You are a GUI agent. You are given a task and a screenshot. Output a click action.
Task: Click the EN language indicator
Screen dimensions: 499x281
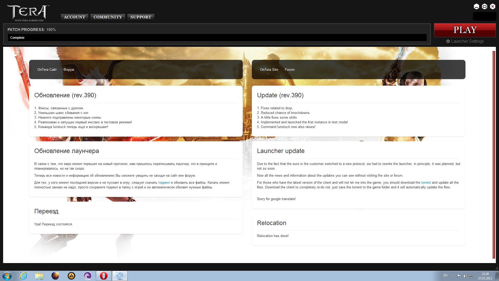pyautogui.click(x=445, y=275)
